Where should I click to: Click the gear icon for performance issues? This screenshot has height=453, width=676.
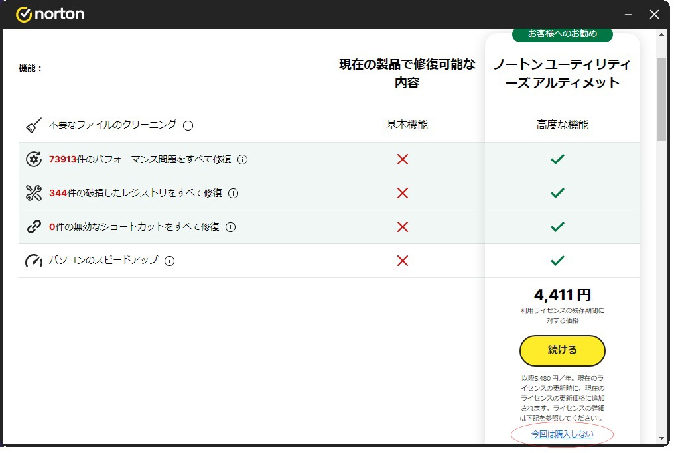(x=34, y=159)
